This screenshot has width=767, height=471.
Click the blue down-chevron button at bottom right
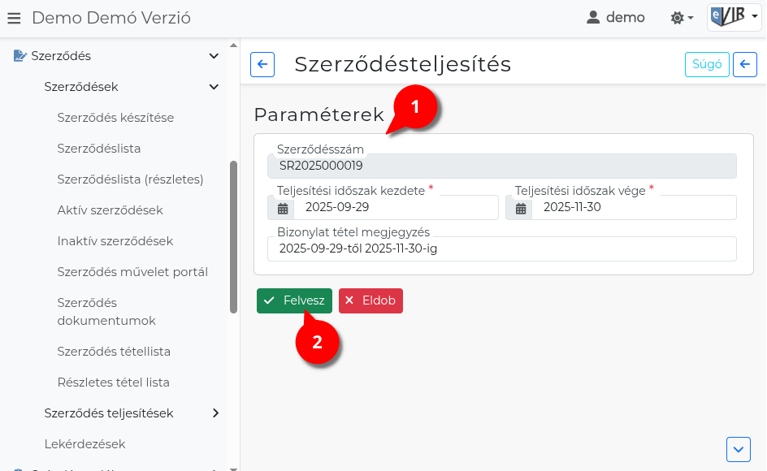(x=738, y=448)
